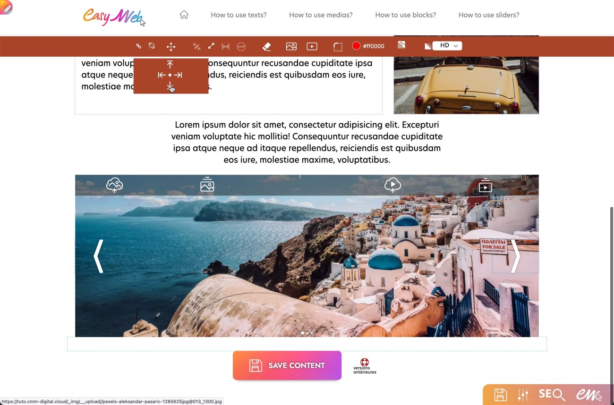The width and height of the screenshot is (614, 405).
Task: Open the 'How to use blocks?' menu
Action: tap(405, 15)
